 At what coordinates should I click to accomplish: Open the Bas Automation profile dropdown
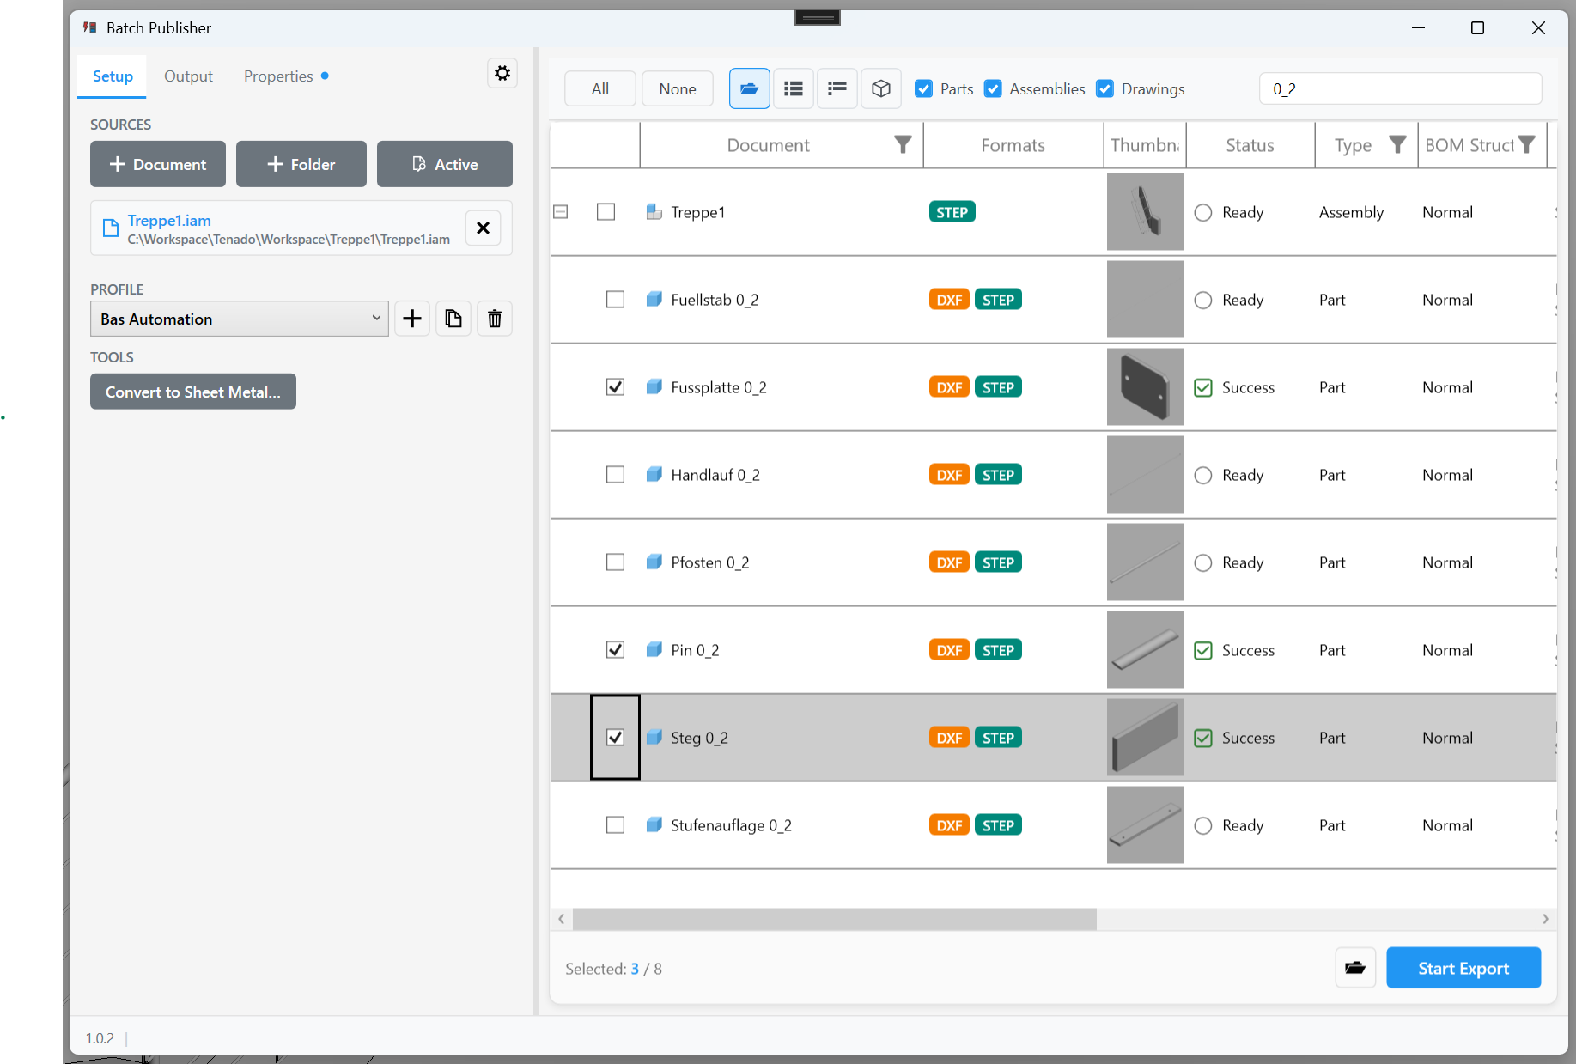[239, 319]
